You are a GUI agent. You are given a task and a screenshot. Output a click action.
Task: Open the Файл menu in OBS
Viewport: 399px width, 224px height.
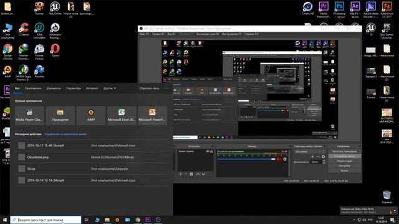pos(144,34)
